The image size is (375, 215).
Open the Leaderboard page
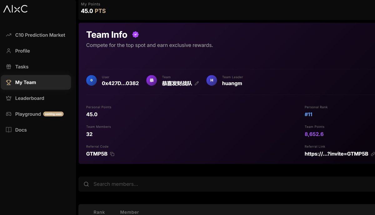click(x=30, y=98)
